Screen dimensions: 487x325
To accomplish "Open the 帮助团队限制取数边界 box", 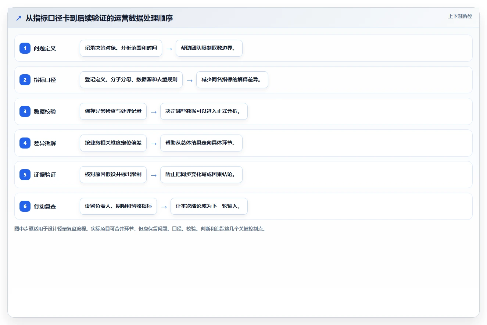I will pyautogui.click(x=209, y=48).
